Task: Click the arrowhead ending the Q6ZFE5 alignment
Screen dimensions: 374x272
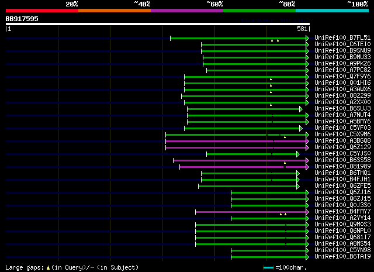Action: point(298,187)
